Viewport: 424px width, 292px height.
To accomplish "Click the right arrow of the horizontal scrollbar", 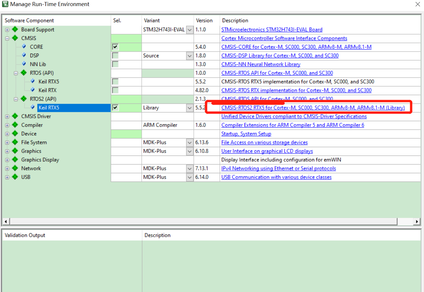I will [x=417, y=221].
